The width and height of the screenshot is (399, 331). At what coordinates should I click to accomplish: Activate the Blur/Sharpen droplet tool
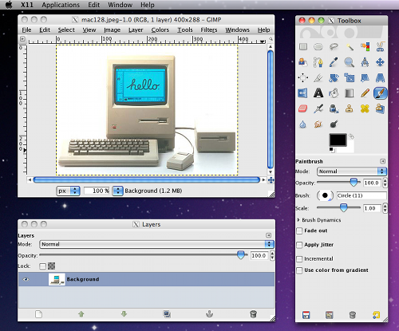pos(303,124)
